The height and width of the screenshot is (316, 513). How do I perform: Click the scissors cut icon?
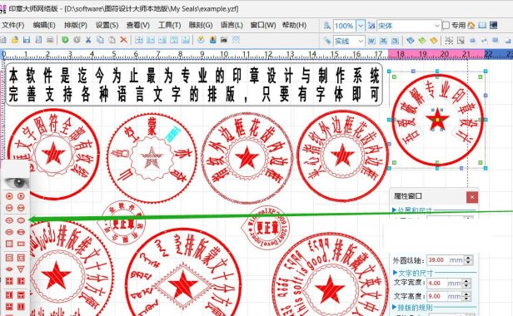coord(88,40)
